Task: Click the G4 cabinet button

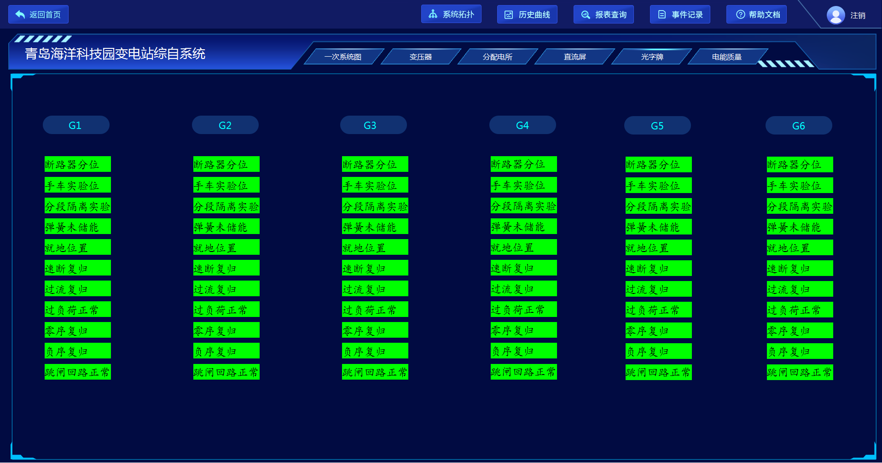Action: coord(522,125)
